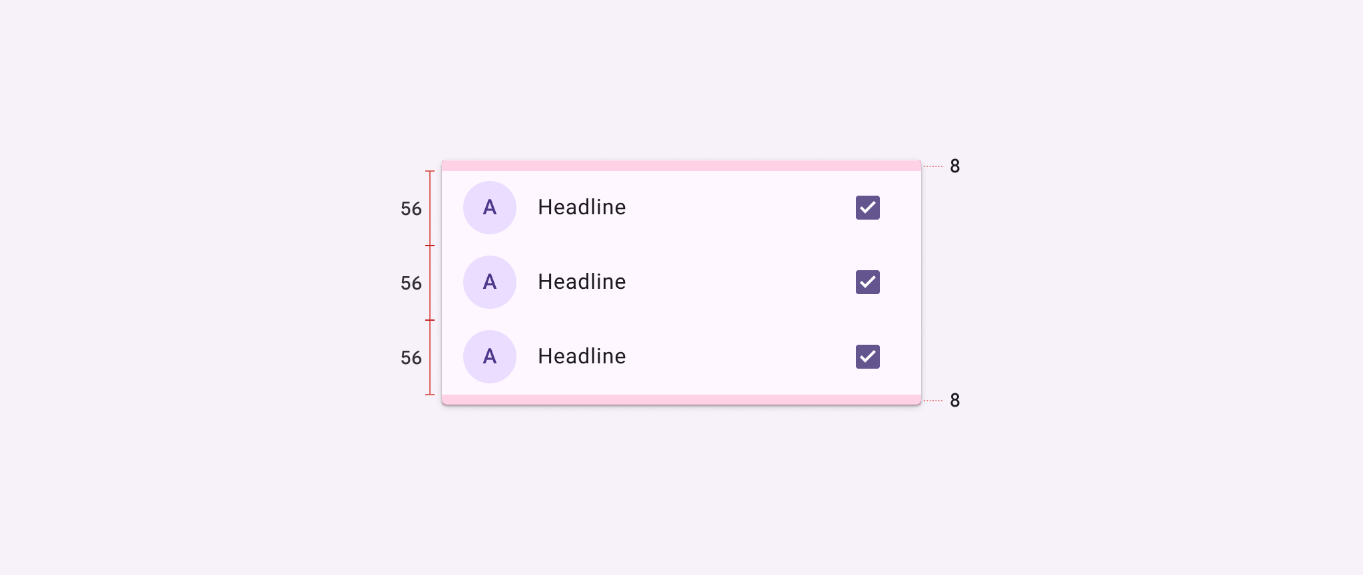Click the topmost 56 height label
This screenshot has height=575, width=1363.
tap(411, 209)
